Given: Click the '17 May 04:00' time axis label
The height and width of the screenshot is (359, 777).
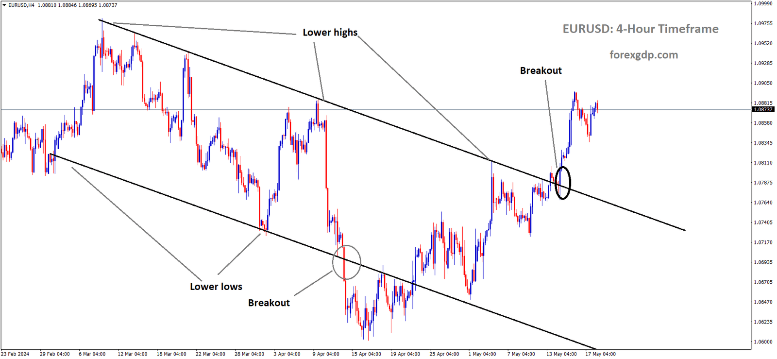Looking at the screenshot, I should [x=600, y=354].
